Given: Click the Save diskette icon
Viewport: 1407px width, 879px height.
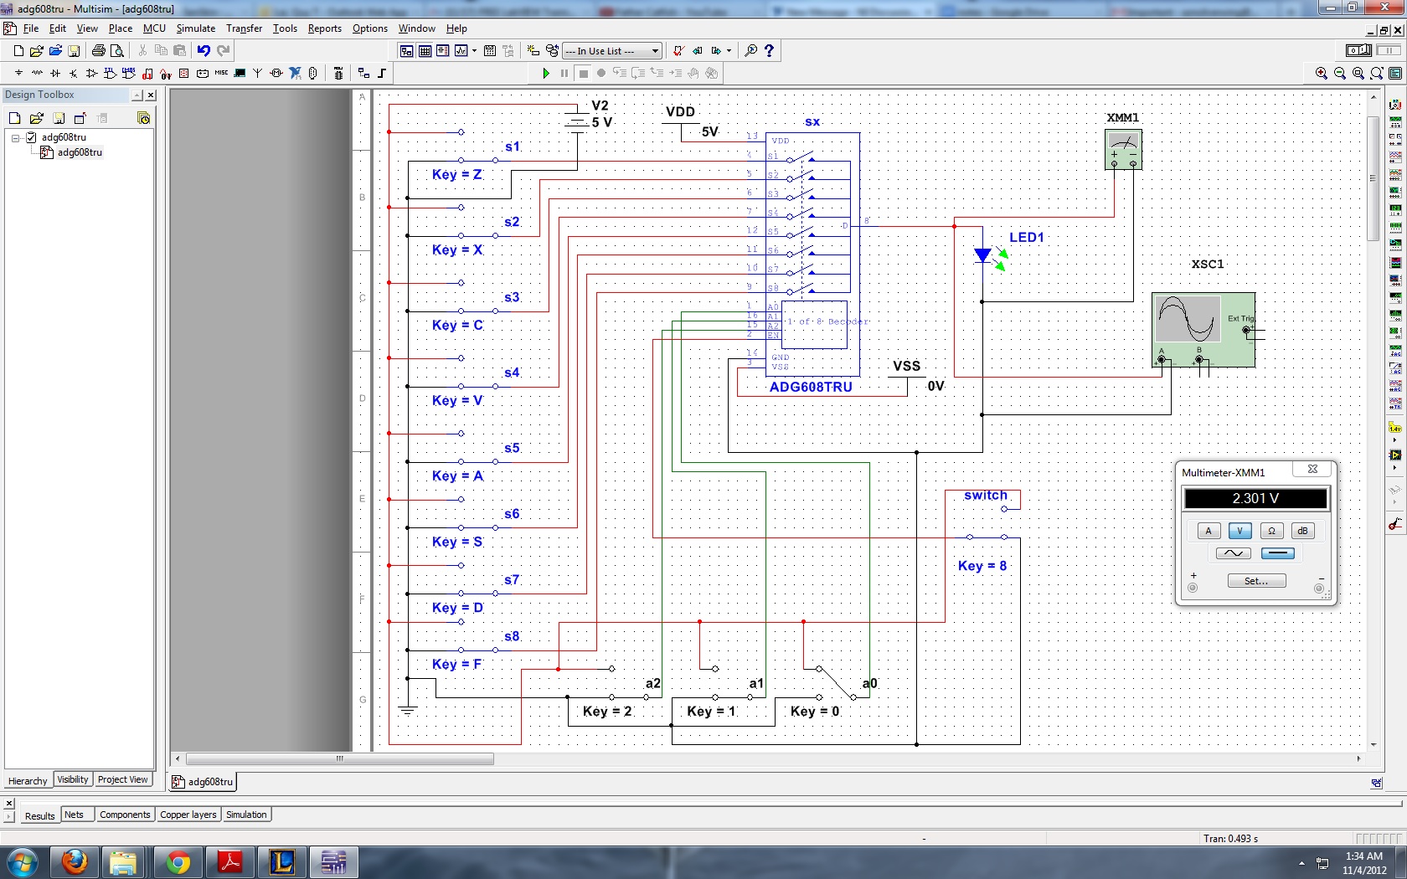Looking at the screenshot, I should [x=74, y=51].
